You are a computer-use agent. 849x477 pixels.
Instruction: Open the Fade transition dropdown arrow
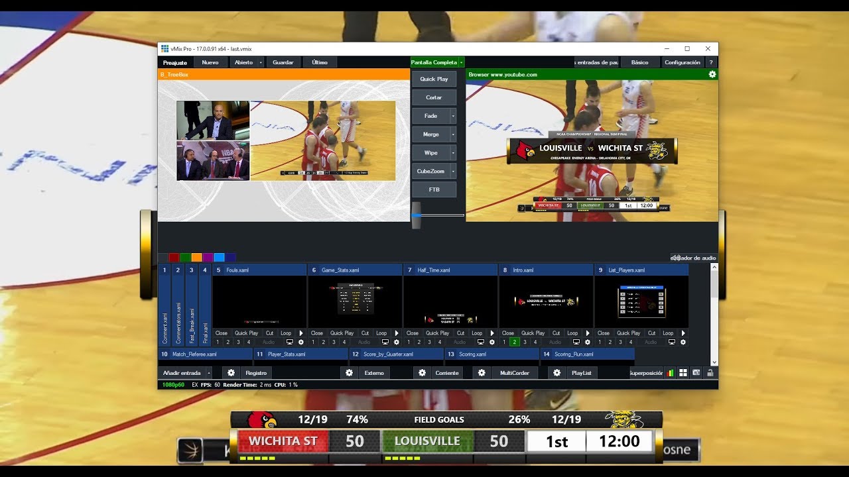click(453, 116)
